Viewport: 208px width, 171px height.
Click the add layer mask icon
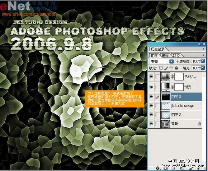pyautogui.click(x=165, y=168)
